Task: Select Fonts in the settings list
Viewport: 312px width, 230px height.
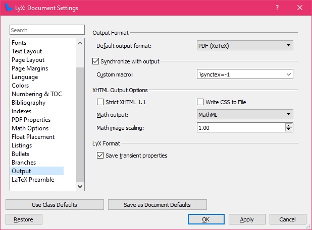Action: (19, 43)
